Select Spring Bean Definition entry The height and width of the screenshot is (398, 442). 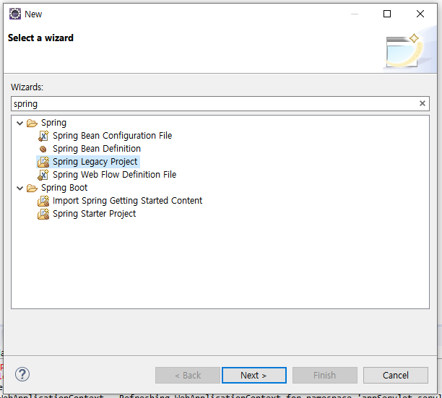coord(97,149)
